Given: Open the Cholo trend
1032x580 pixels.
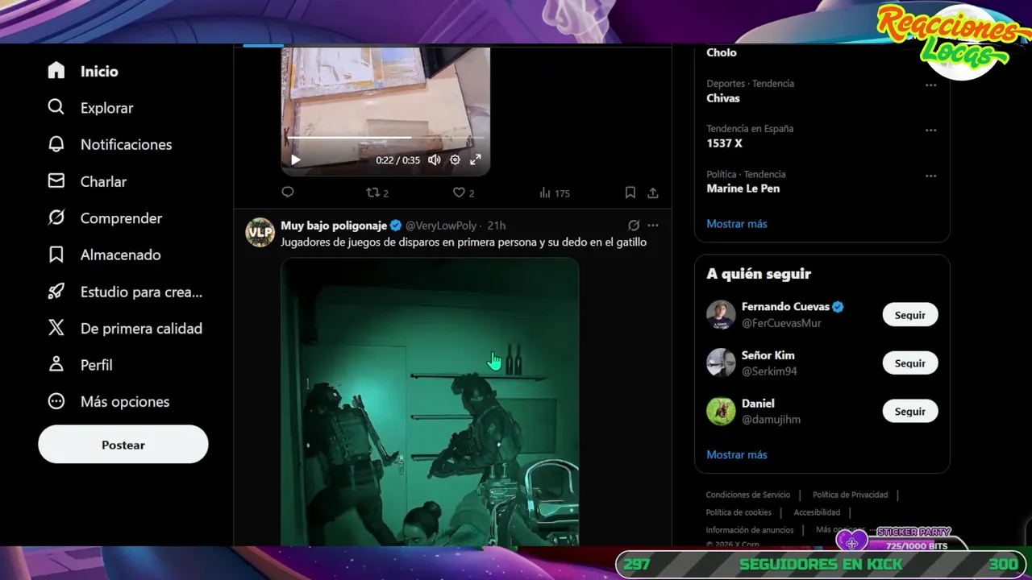Looking at the screenshot, I should 722,52.
